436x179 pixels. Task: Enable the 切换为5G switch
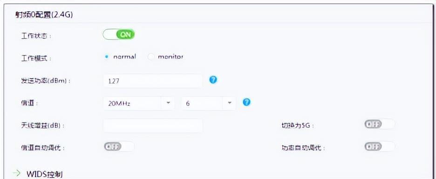pyautogui.click(x=380, y=124)
